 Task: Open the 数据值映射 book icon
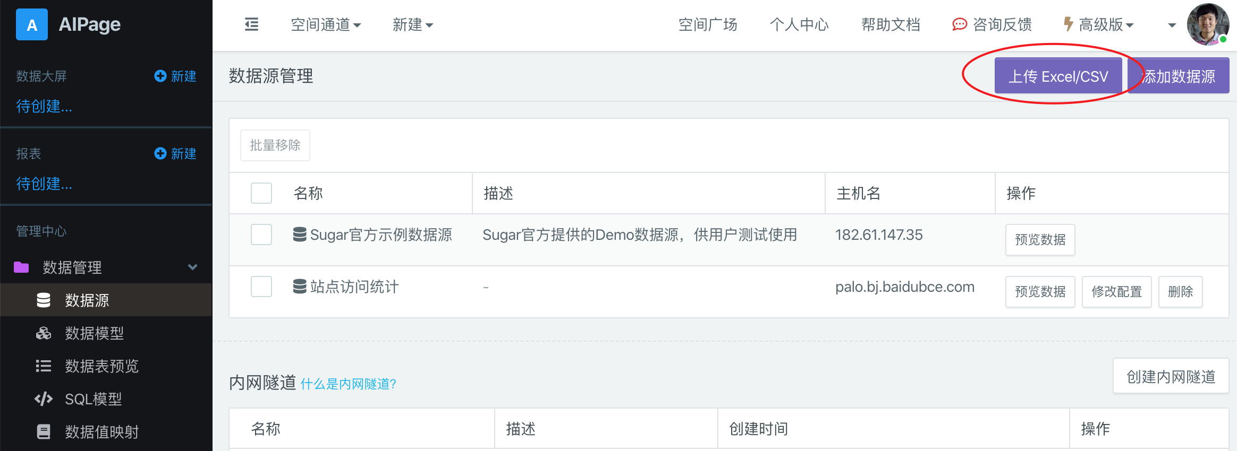click(44, 432)
